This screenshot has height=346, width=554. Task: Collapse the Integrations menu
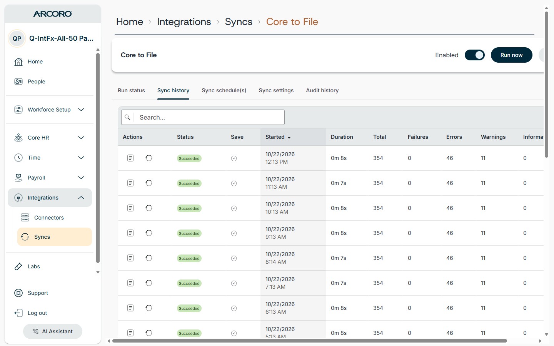pos(50,198)
